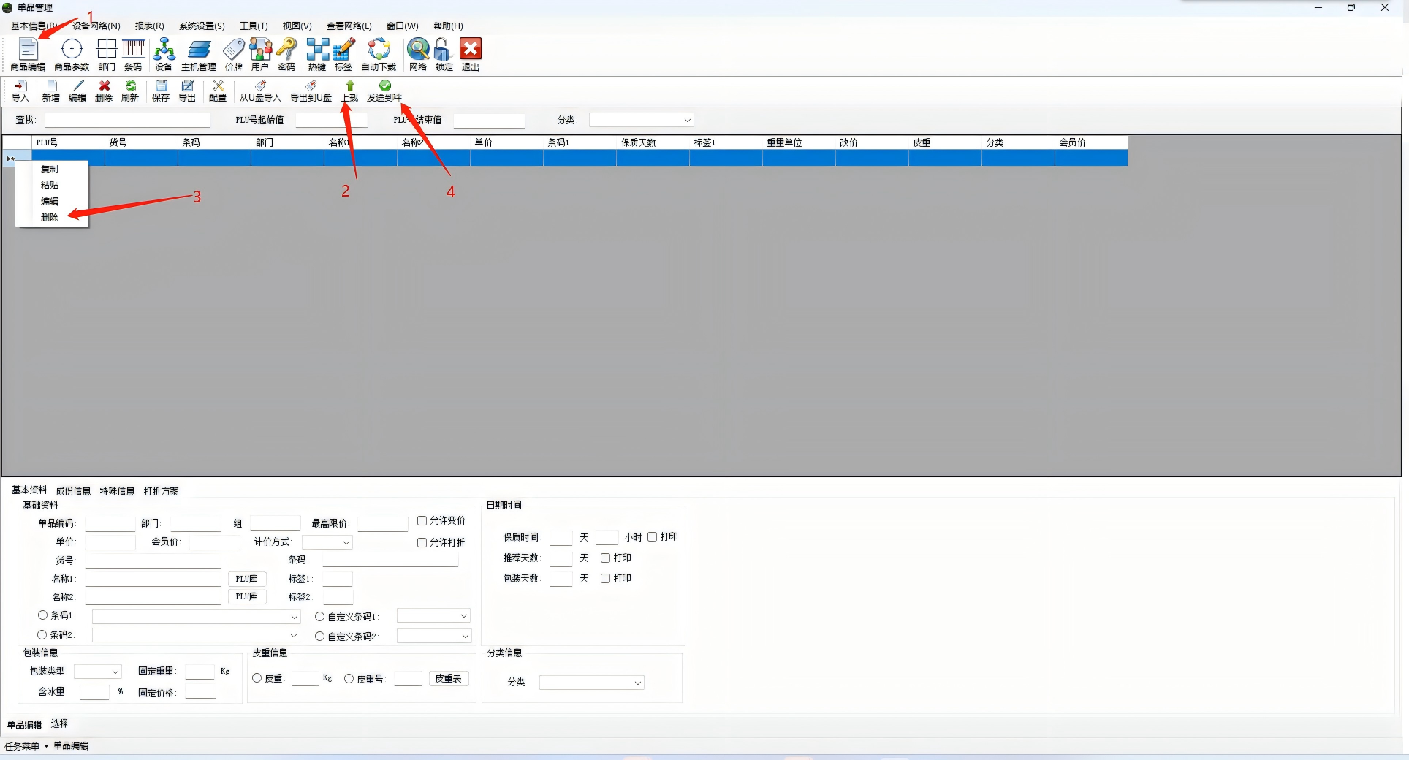Click the 锁定 lock icon
The image size is (1409, 760).
pos(444,54)
